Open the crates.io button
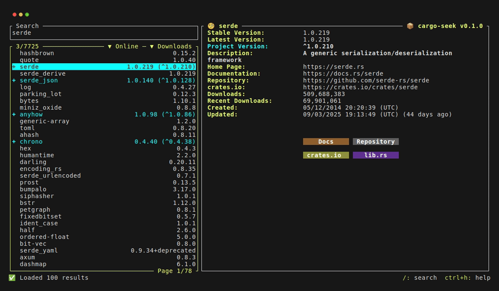 pyautogui.click(x=326, y=155)
